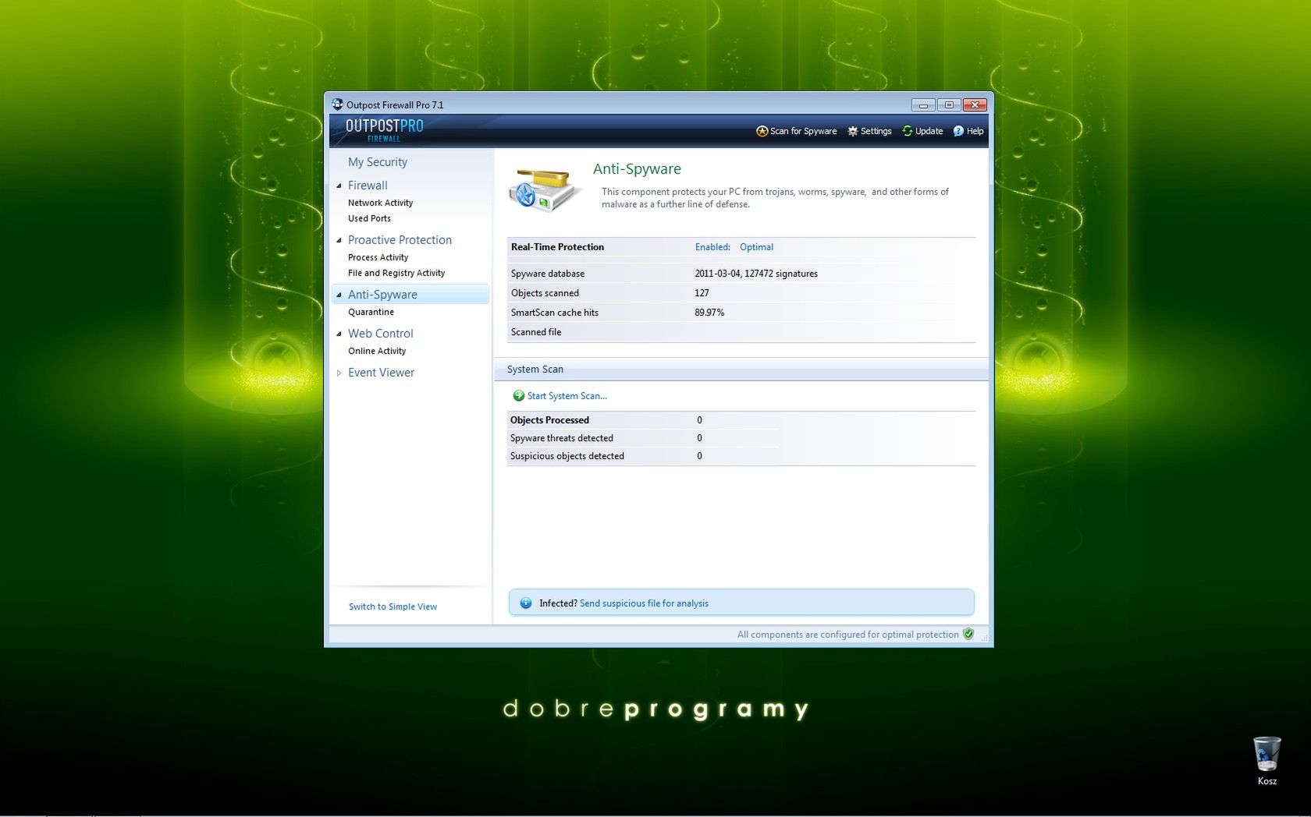The height and width of the screenshot is (817, 1311).
Task: Click the Spyware threats detected label
Action: [x=562, y=438]
